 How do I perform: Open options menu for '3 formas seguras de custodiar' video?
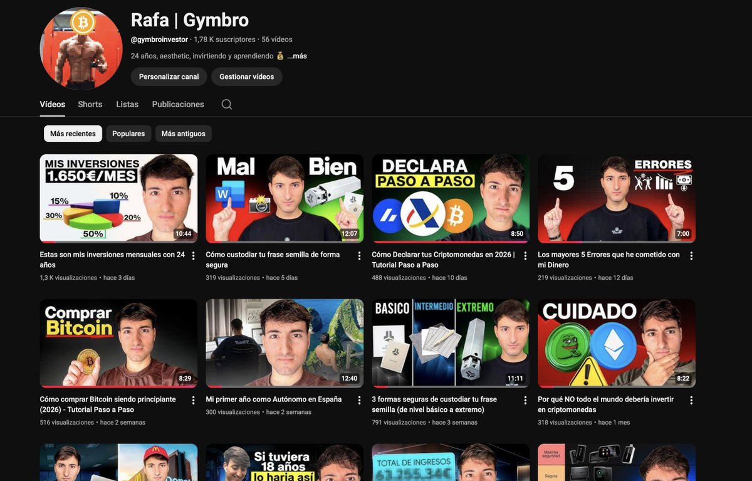click(525, 400)
